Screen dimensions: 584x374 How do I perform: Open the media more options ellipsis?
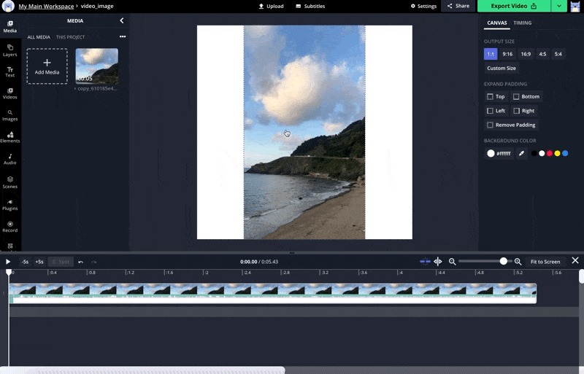coord(122,36)
